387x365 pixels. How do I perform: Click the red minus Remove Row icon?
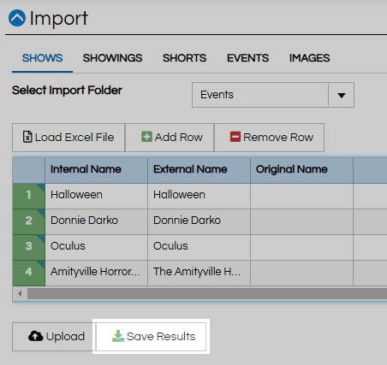point(235,137)
